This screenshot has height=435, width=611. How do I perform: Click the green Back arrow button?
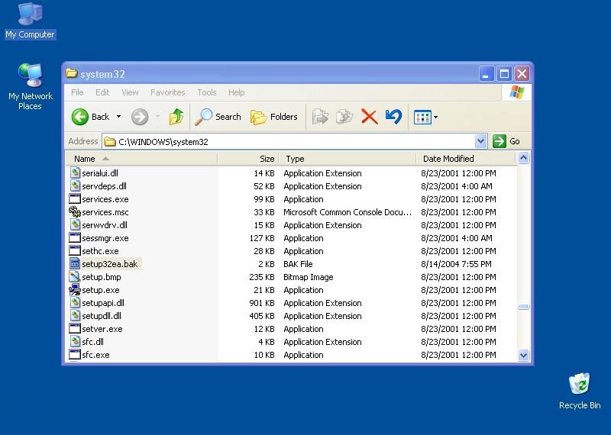(x=80, y=117)
